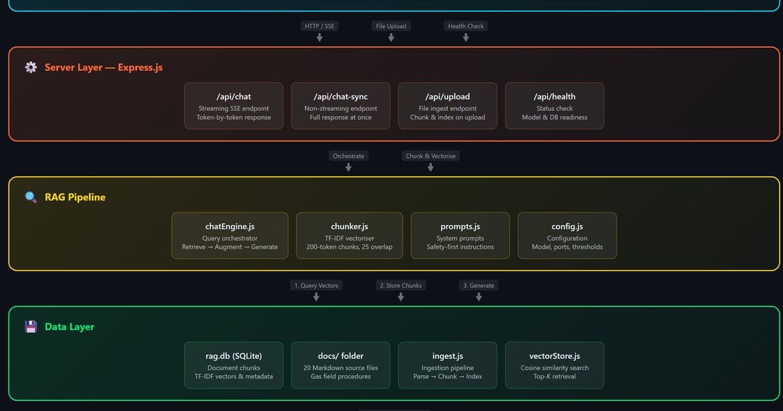Expand the Server Layer — Express.js section
783x411 pixels.
pyautogui.click(x=103, y=67)
